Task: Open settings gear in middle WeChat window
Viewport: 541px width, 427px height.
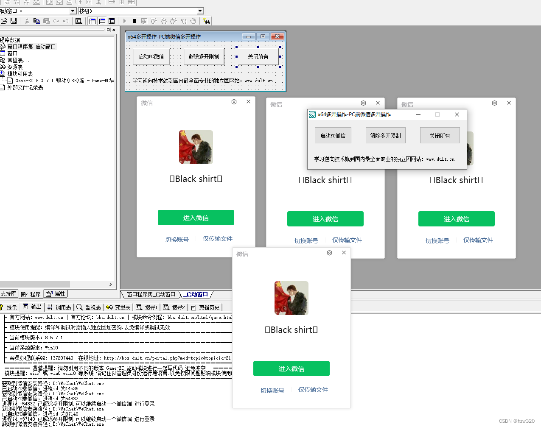Action: pyautogui.click(x=363, y=103)
